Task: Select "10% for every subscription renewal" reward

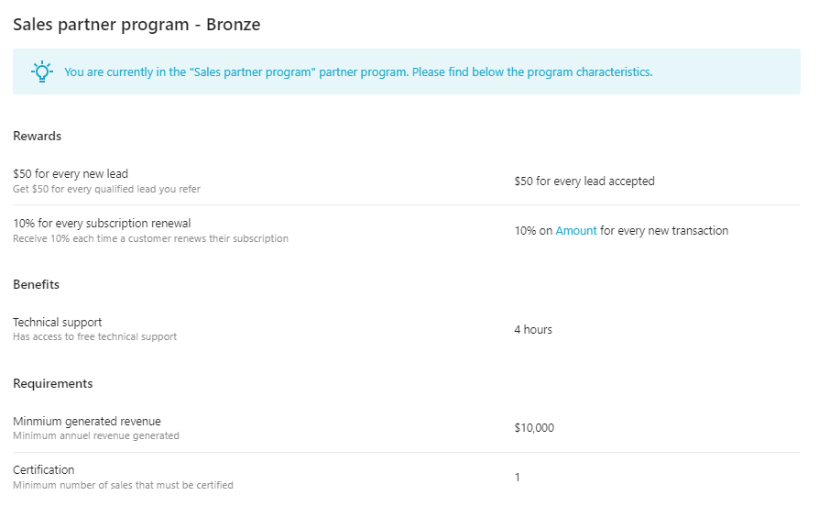Action: pyautogui.click(x=102, y=224)
